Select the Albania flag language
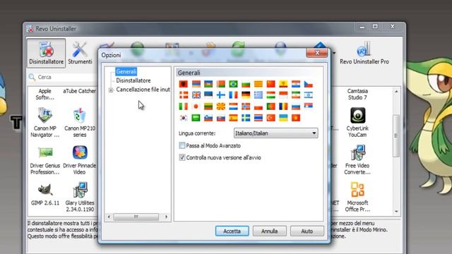 184,84
